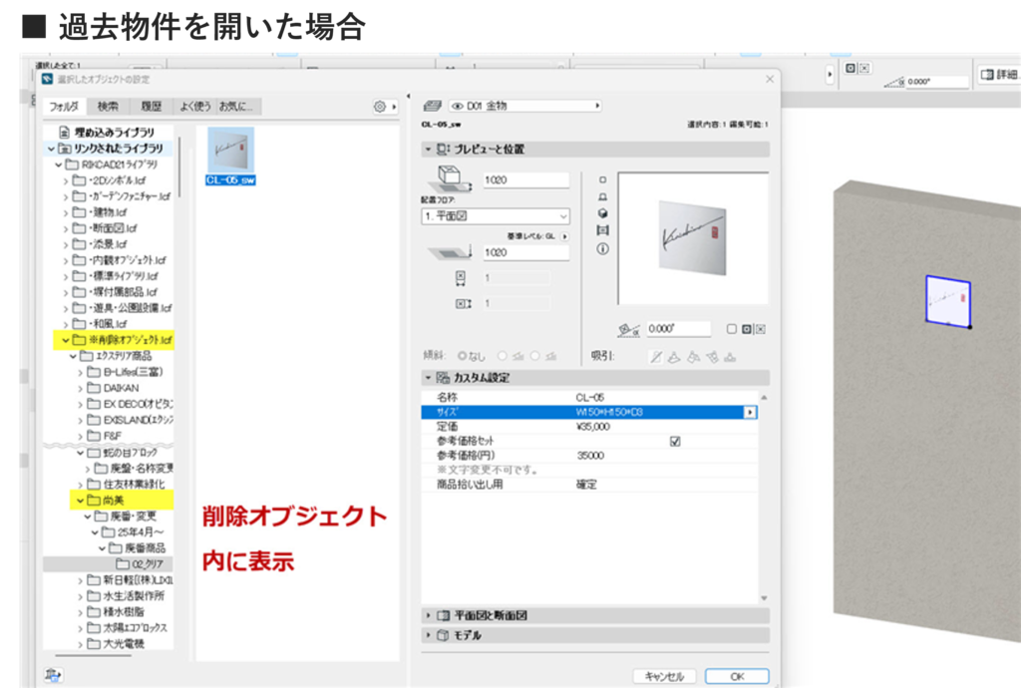
Task: Click the width dimension icon beside value 1
Action: point(461,278)
